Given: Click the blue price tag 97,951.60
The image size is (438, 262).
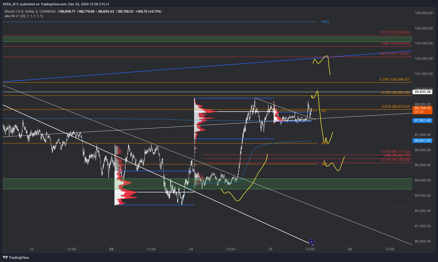Looking at the screenshot, I should [423, 120].
